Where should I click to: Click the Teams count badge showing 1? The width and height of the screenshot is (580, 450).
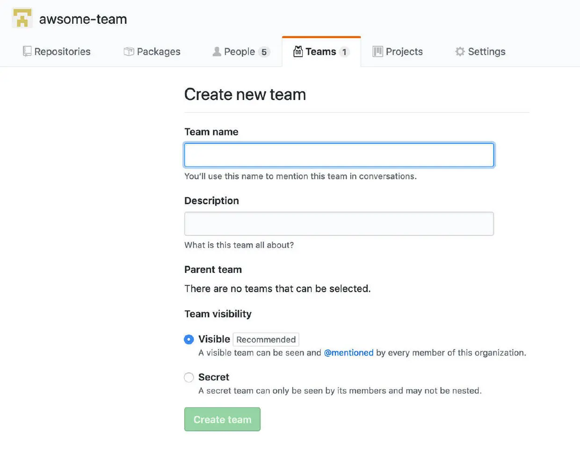(344, 52)
